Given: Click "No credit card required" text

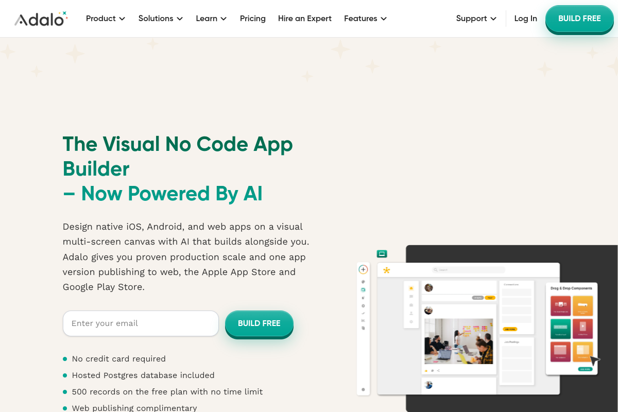Looking at the screenshot, I should point(119,359).
